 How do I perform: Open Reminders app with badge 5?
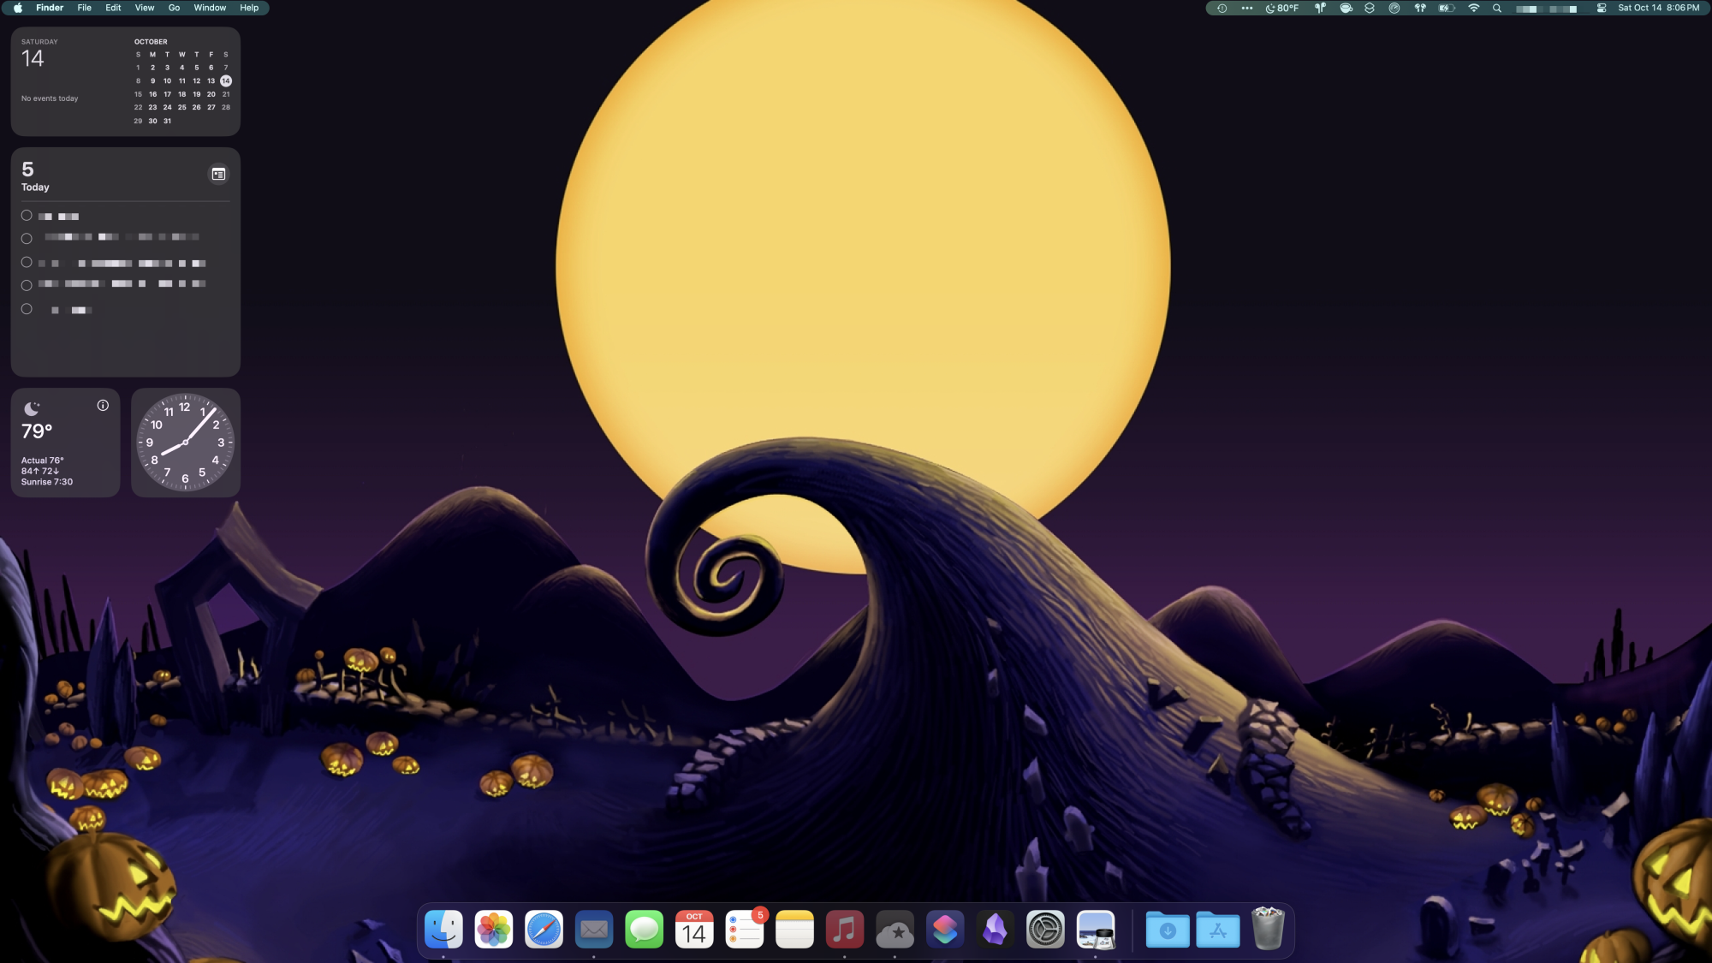744,929
